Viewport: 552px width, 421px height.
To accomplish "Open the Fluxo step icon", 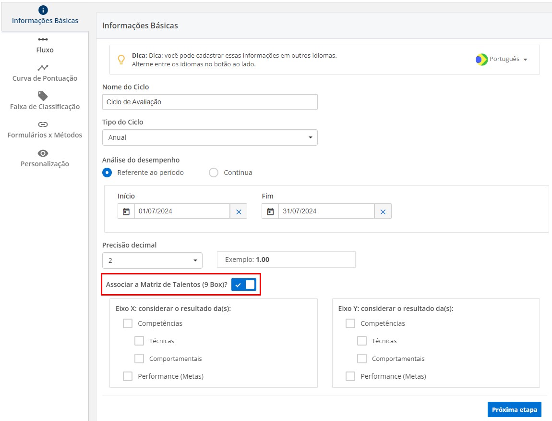I will 43,39.
